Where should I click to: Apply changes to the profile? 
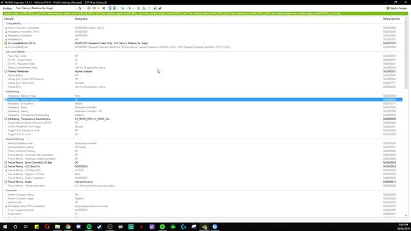397,8
